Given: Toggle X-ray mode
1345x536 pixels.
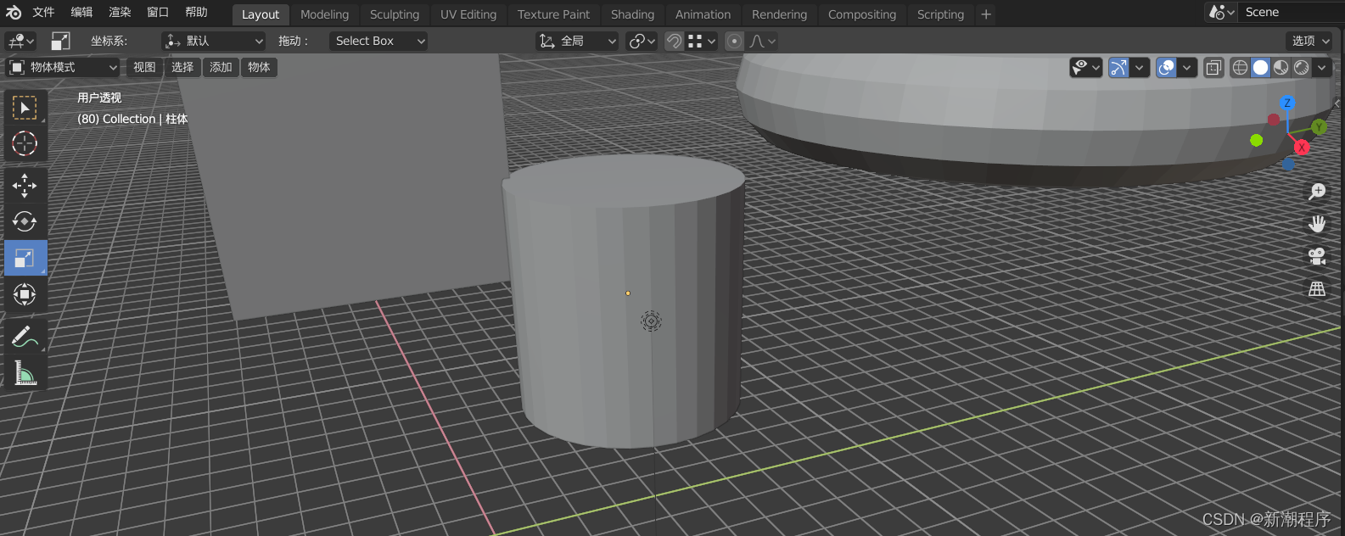Looking at the screenshot, I should point(1213,67).
